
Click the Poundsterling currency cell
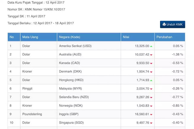38,114
